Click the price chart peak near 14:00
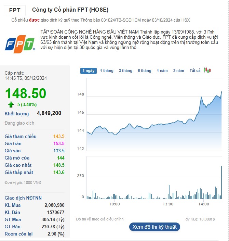This screenshot has width=229, height=241. 201,98
